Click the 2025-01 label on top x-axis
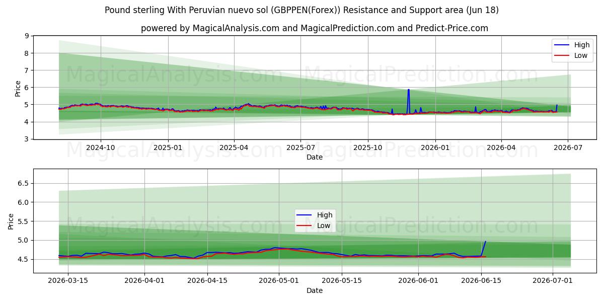The image size is (604, 302). pos(168,147)
